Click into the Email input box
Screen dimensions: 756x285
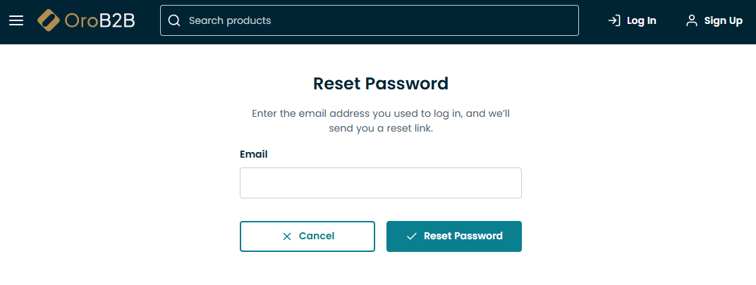381,183
